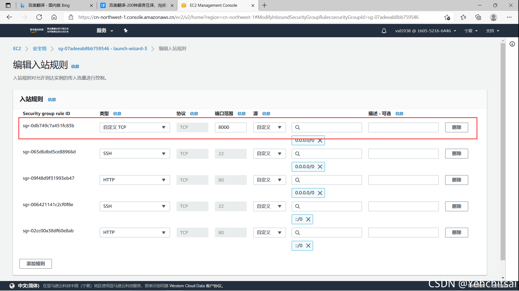Image resolution: width=519 pixels, height=291 pixels.
Task: Expand the source dropdown for port 8000 rule
Action: pos(269,127)
